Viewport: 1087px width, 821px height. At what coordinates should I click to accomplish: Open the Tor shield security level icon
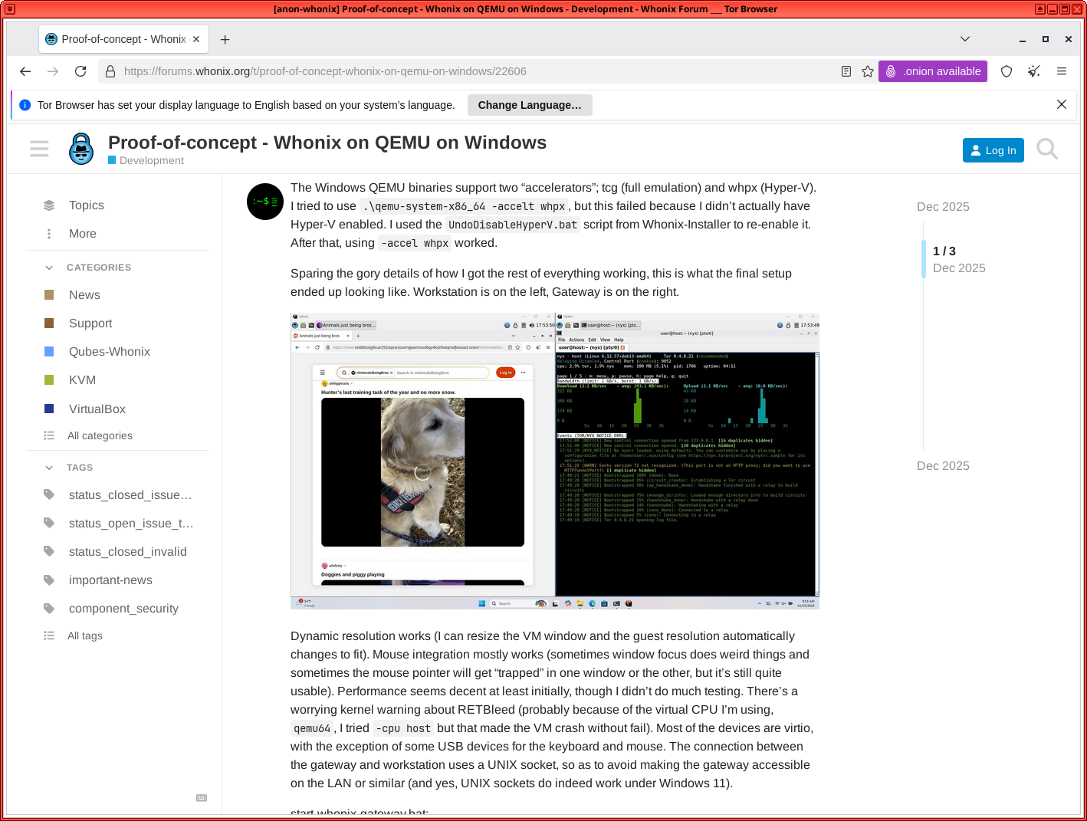(1007, 71)
